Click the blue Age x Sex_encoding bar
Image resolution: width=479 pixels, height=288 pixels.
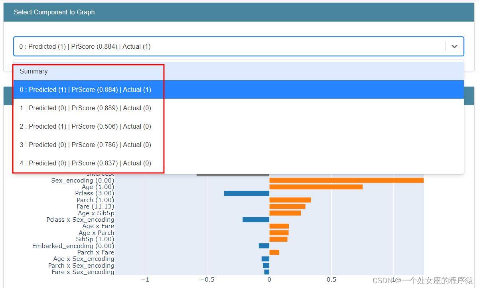(265, 259)
